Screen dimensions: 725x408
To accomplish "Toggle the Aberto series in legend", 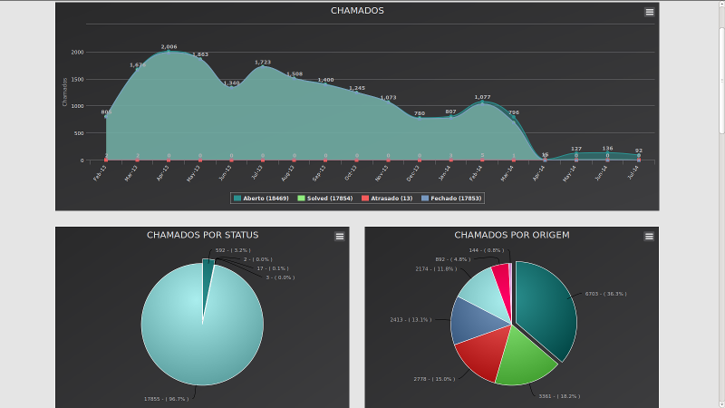I will coord(265,198).
